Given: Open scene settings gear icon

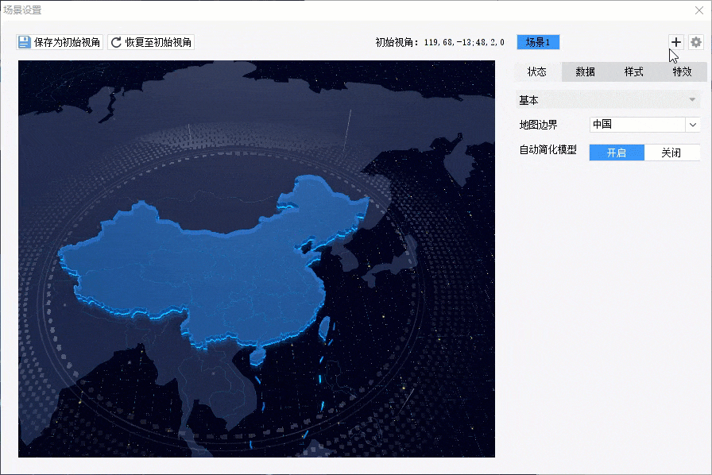Looking at the screenshot, I should (695, 42).
